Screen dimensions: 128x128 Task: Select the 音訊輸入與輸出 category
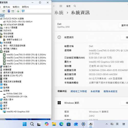[10, 49]
